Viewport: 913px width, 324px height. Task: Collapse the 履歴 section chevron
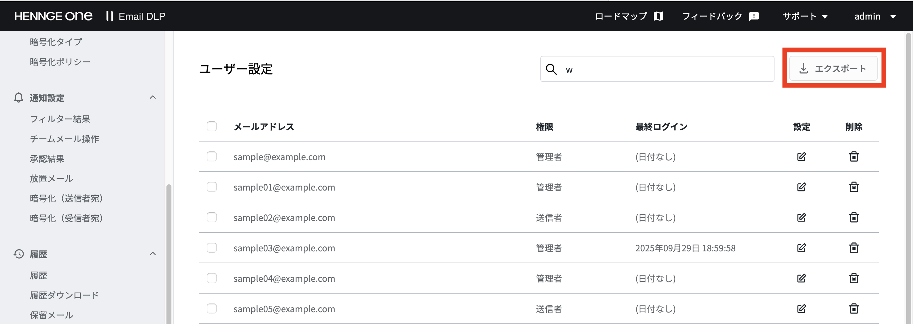[153, 254]
